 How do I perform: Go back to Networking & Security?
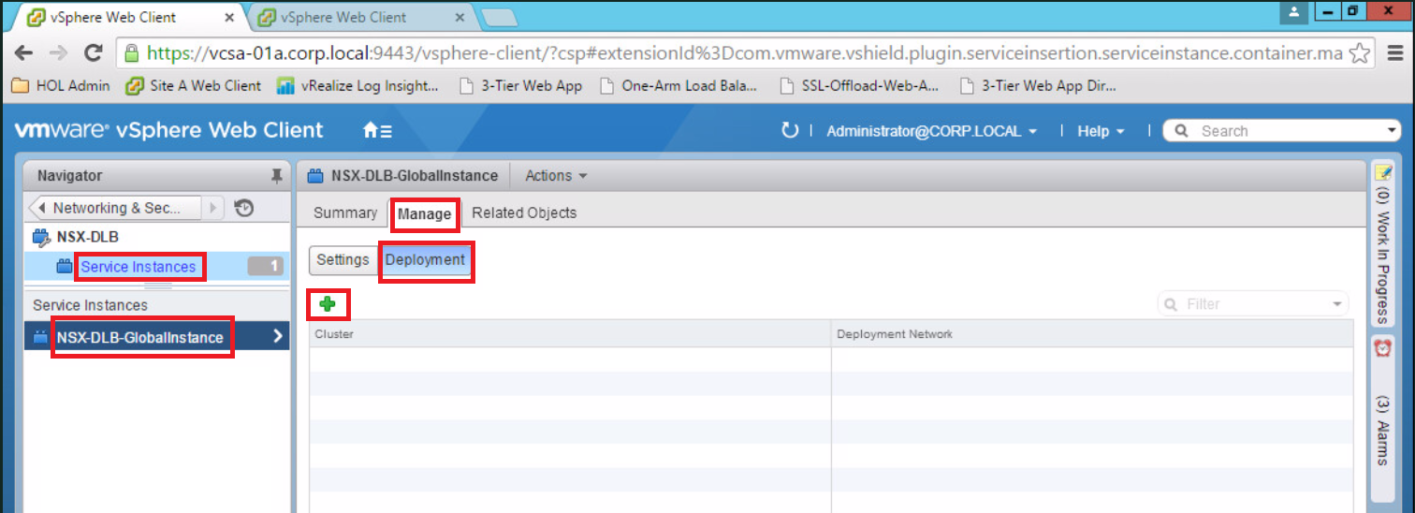click(116, 208)
